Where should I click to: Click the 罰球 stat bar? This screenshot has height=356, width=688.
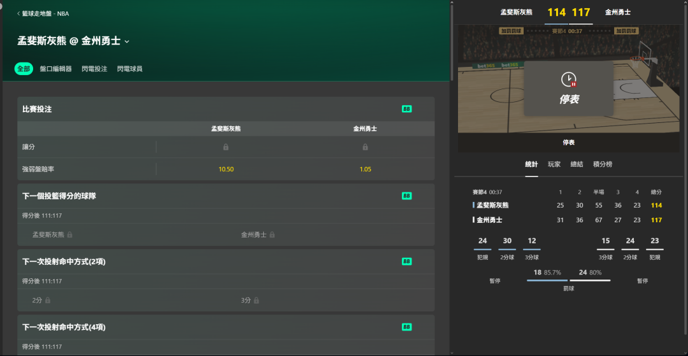point(569,281)
